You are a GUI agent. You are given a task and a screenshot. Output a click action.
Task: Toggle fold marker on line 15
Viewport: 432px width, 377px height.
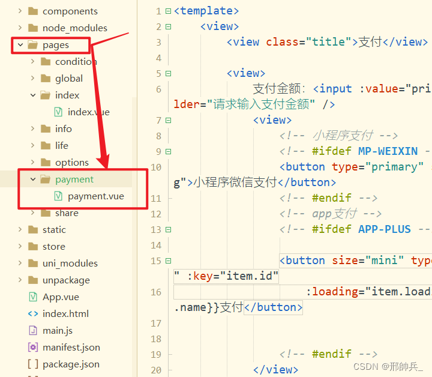point(168,261)
